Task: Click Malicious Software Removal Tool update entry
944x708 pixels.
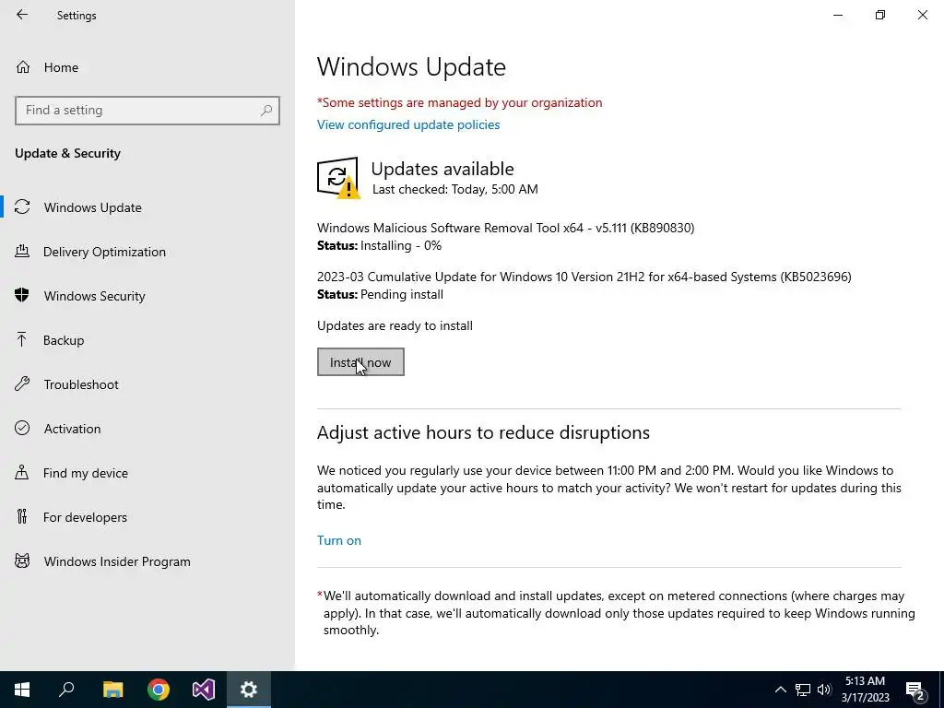Action: click(x=506, y=228)
